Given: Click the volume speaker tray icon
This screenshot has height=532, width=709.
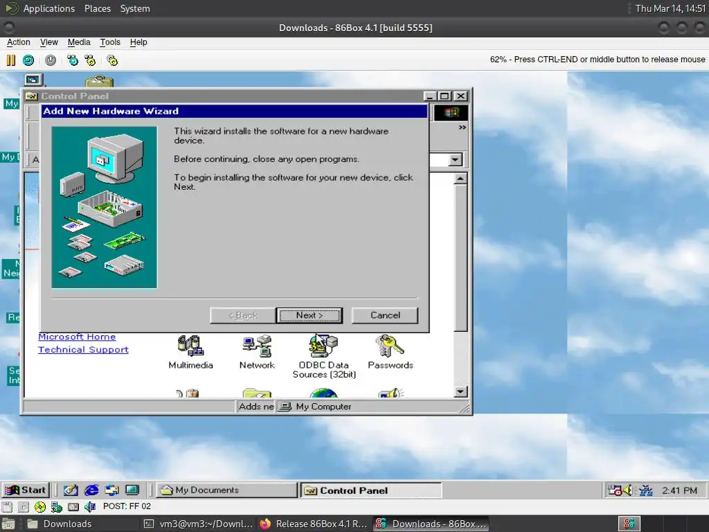Looking at the screenshot, I should tap(628, 490).
